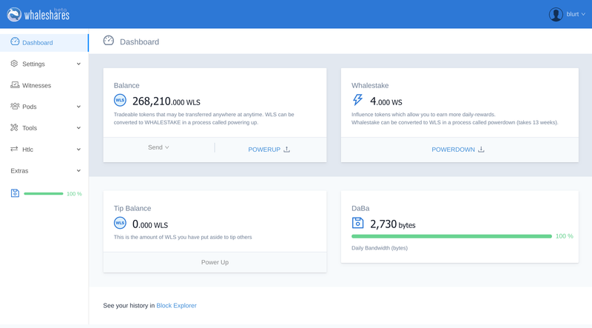Click the lightning bolt Whalestake icon

[358, 101]
